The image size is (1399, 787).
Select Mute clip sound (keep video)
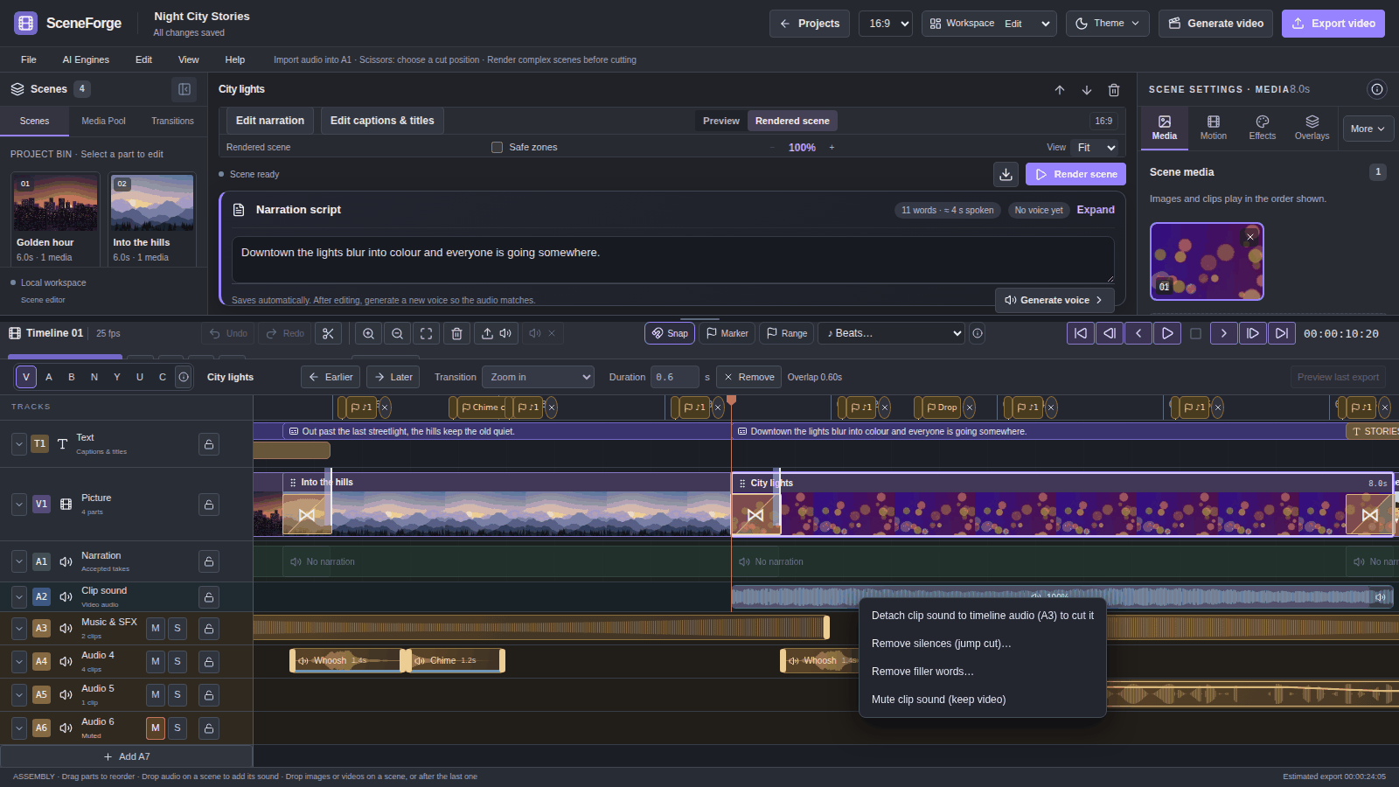[x=983, y=700]
